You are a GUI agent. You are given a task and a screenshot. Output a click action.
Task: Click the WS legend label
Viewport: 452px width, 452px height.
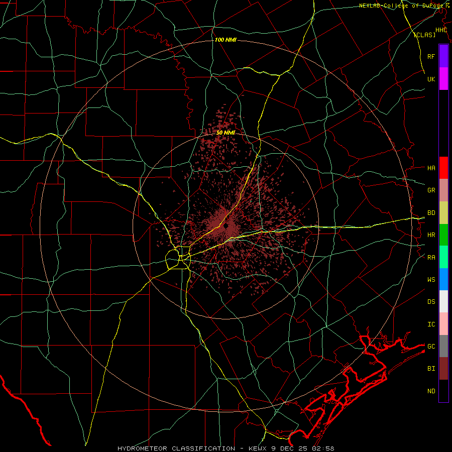(x=431, y=279)
